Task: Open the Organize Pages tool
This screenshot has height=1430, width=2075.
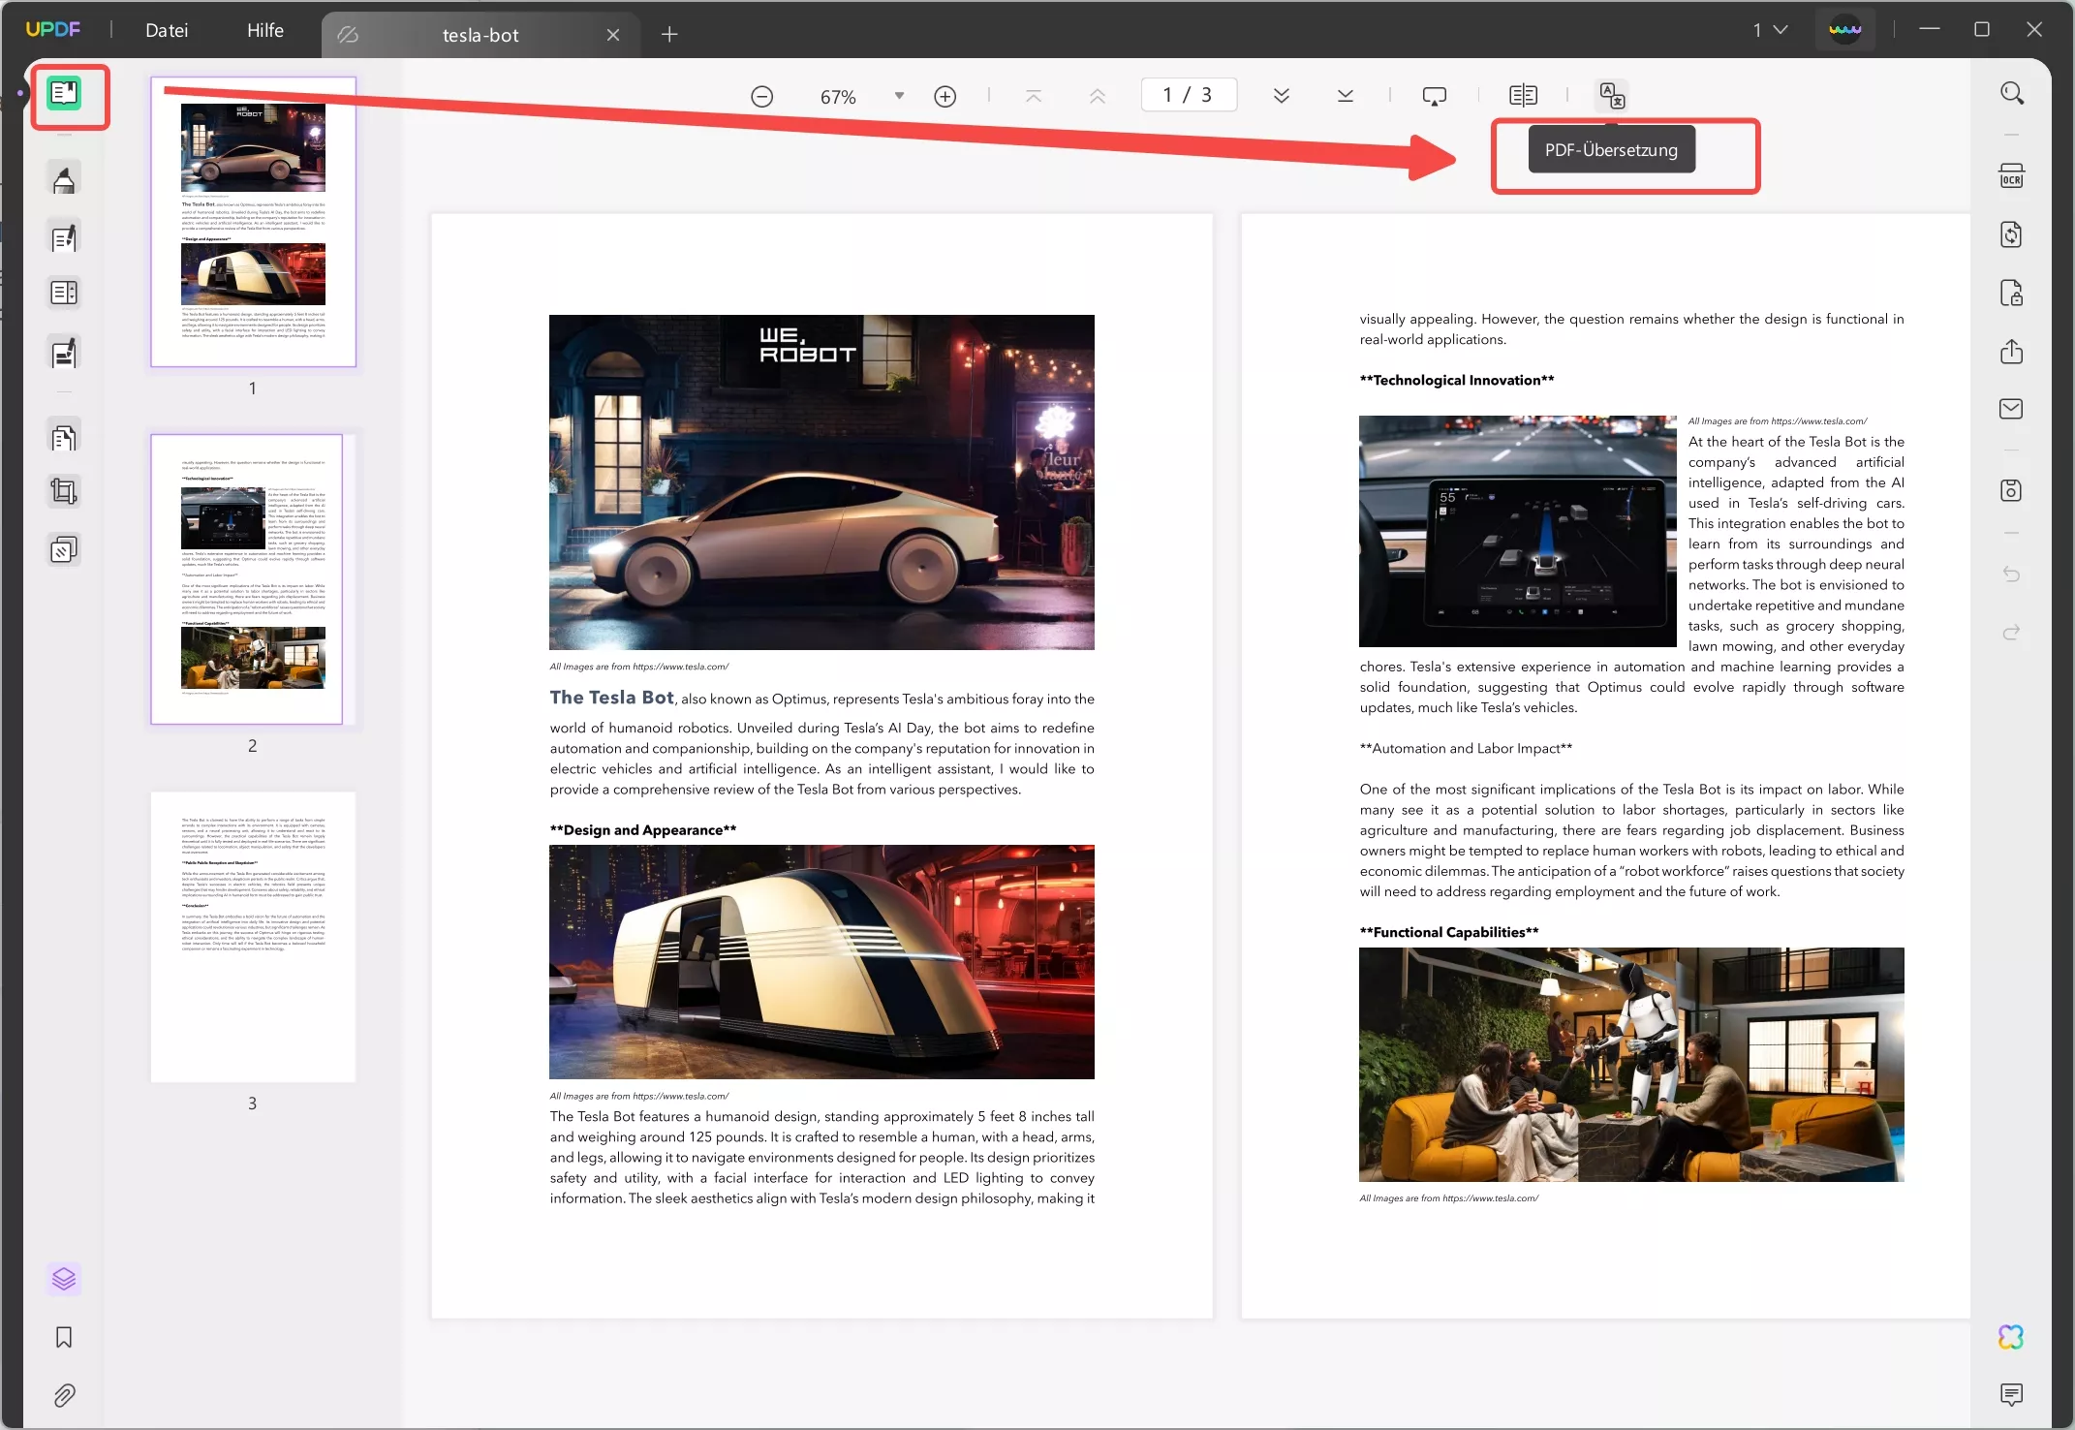Action: tap(64, 438)
